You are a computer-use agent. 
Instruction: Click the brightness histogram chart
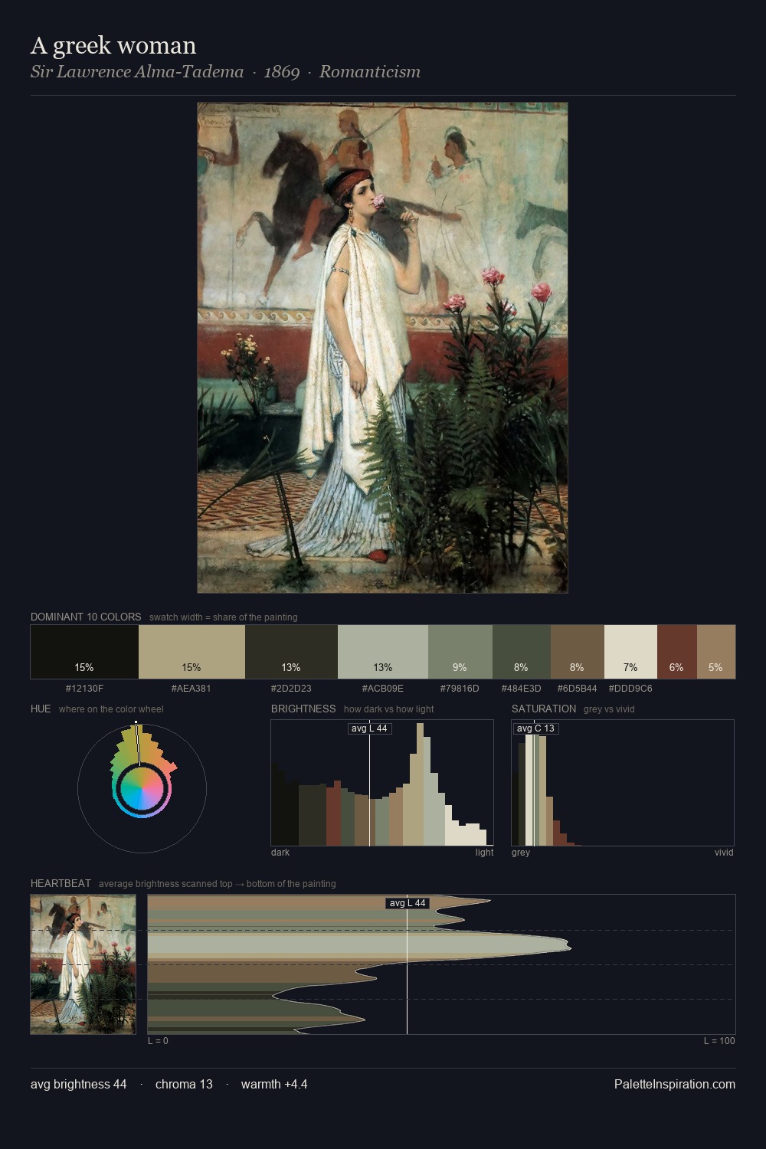point(382,783)
